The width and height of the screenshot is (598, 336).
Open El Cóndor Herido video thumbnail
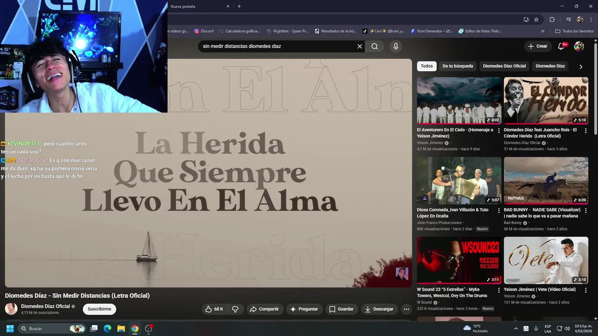click(546, 100)
